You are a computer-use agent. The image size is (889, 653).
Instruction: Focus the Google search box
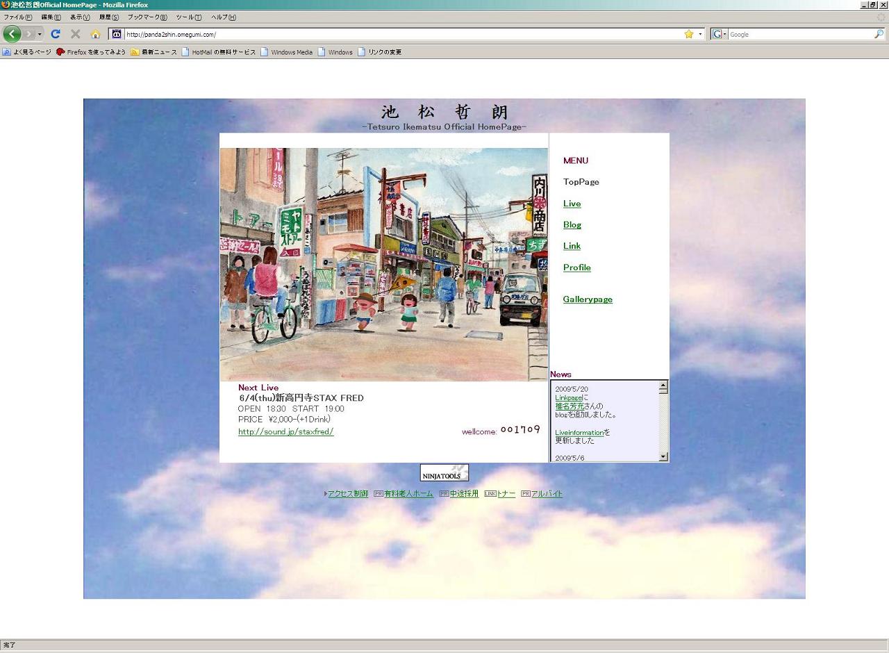800,34
